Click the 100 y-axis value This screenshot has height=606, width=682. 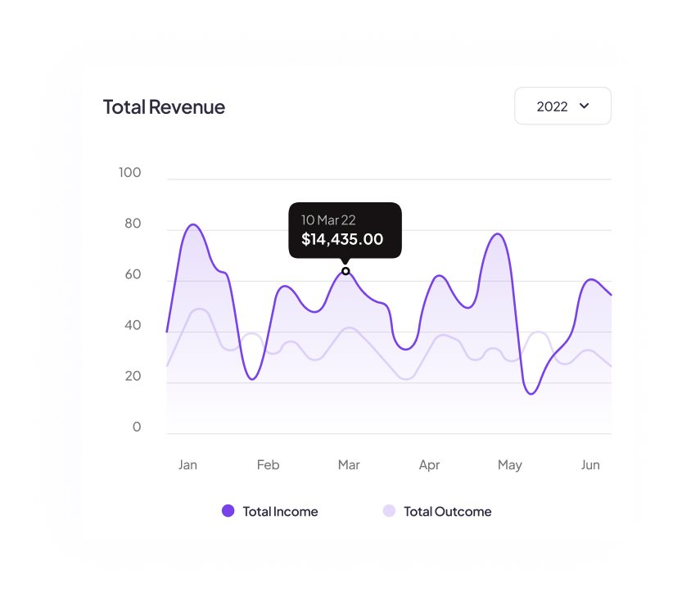[129, 173]
